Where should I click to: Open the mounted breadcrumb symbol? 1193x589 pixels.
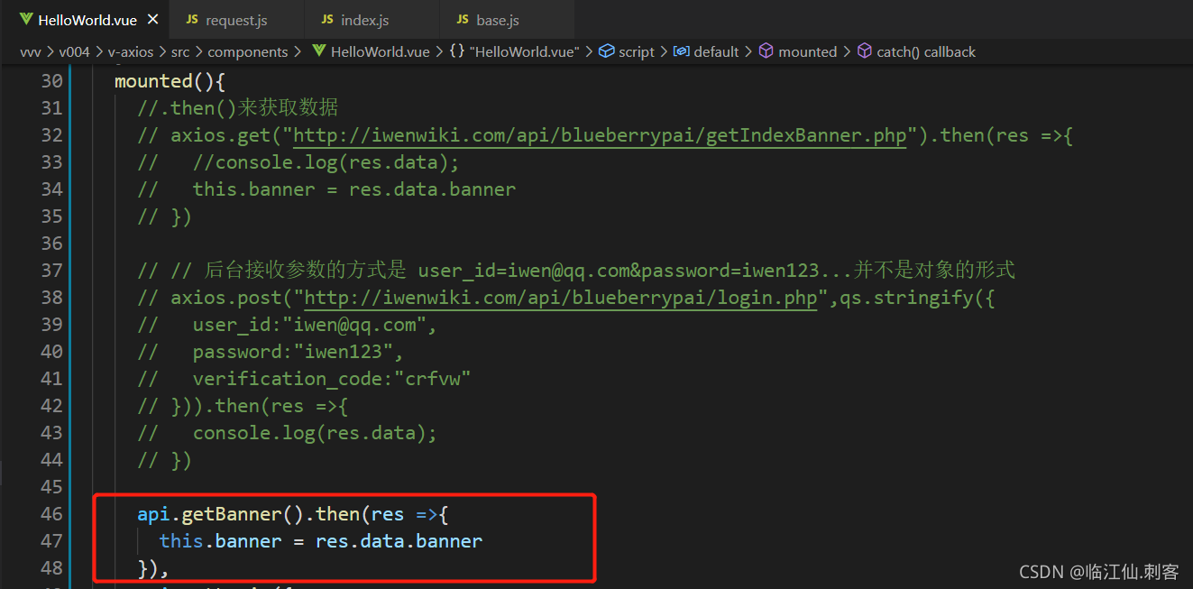(808, 51)
